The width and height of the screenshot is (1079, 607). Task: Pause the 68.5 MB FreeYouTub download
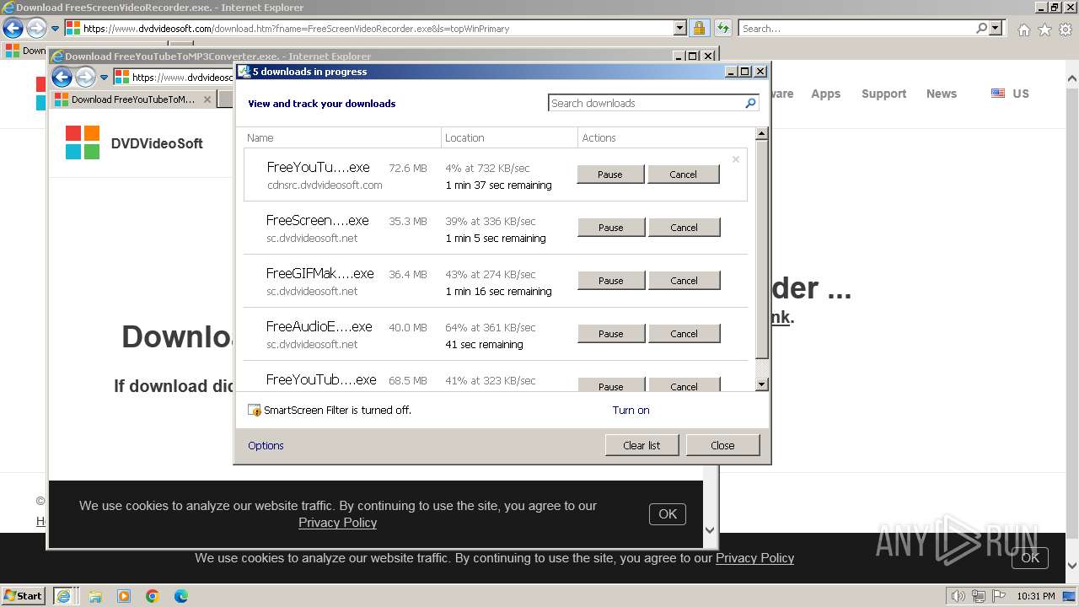611,385
